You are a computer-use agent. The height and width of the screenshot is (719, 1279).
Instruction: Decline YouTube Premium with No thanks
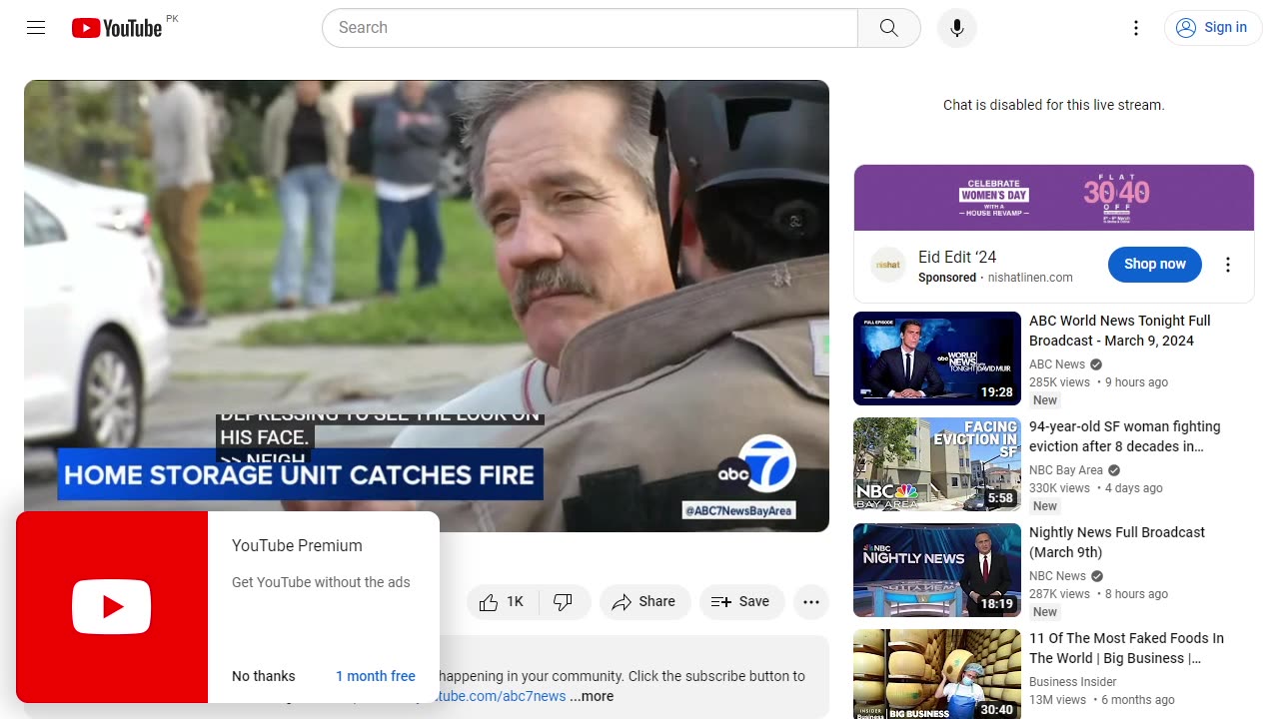pyautogui.click(x=264, y=676)
